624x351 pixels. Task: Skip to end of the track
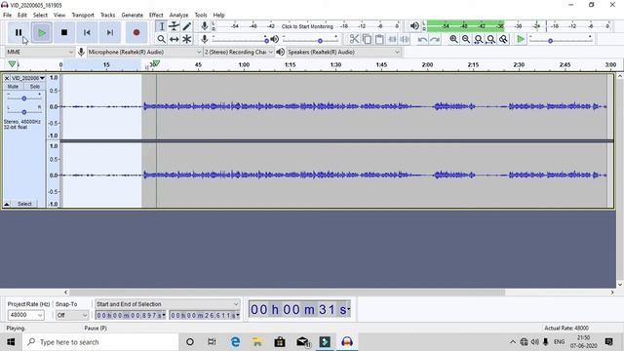point(110,32)
